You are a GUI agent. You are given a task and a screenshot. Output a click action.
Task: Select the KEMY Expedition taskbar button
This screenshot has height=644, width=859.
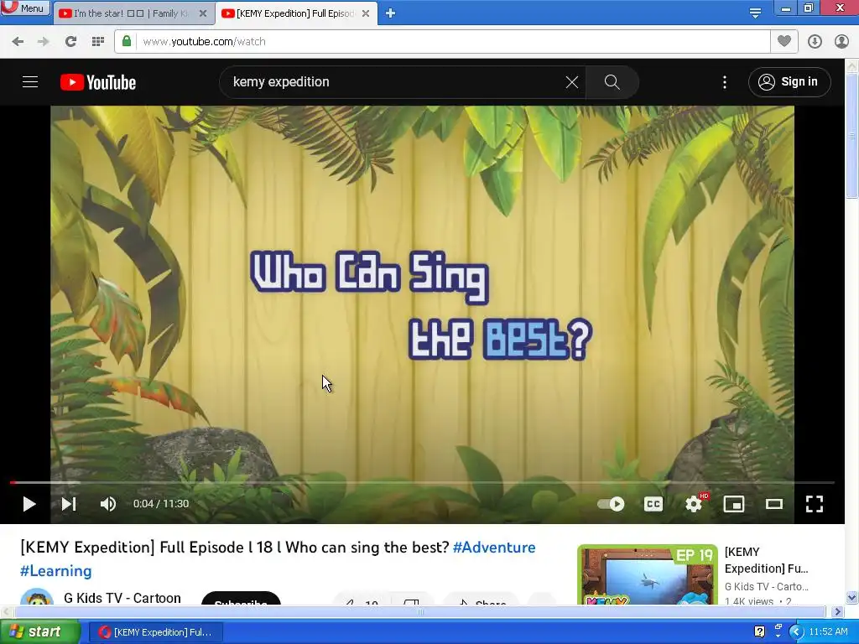(x=155, y=632)
